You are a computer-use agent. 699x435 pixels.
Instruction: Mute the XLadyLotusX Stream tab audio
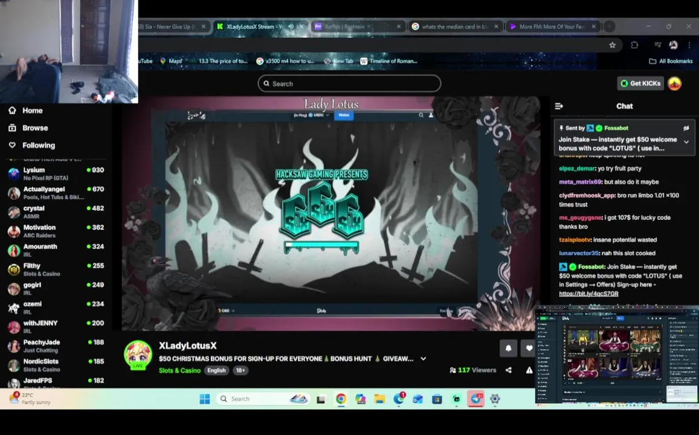coord(291,27)
